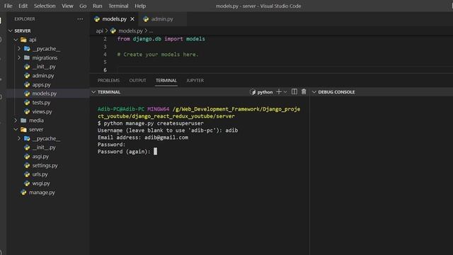Open views.py file
This screenshot has width=453, height=255.
pyautogui.click(x=42, y=111)
